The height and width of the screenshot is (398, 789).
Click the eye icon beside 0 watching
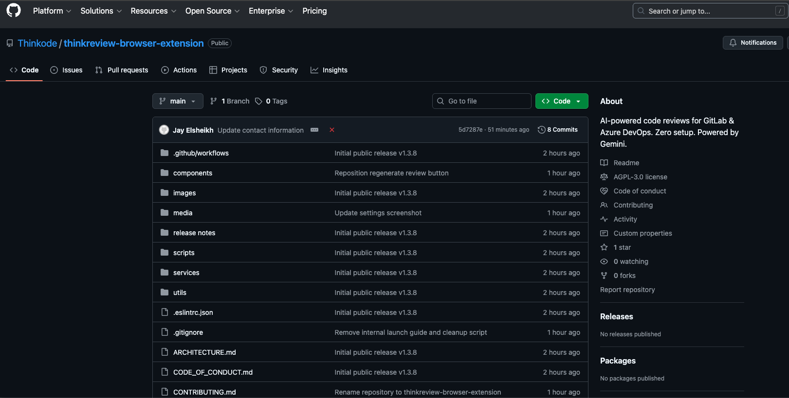[x=604, y=261]
